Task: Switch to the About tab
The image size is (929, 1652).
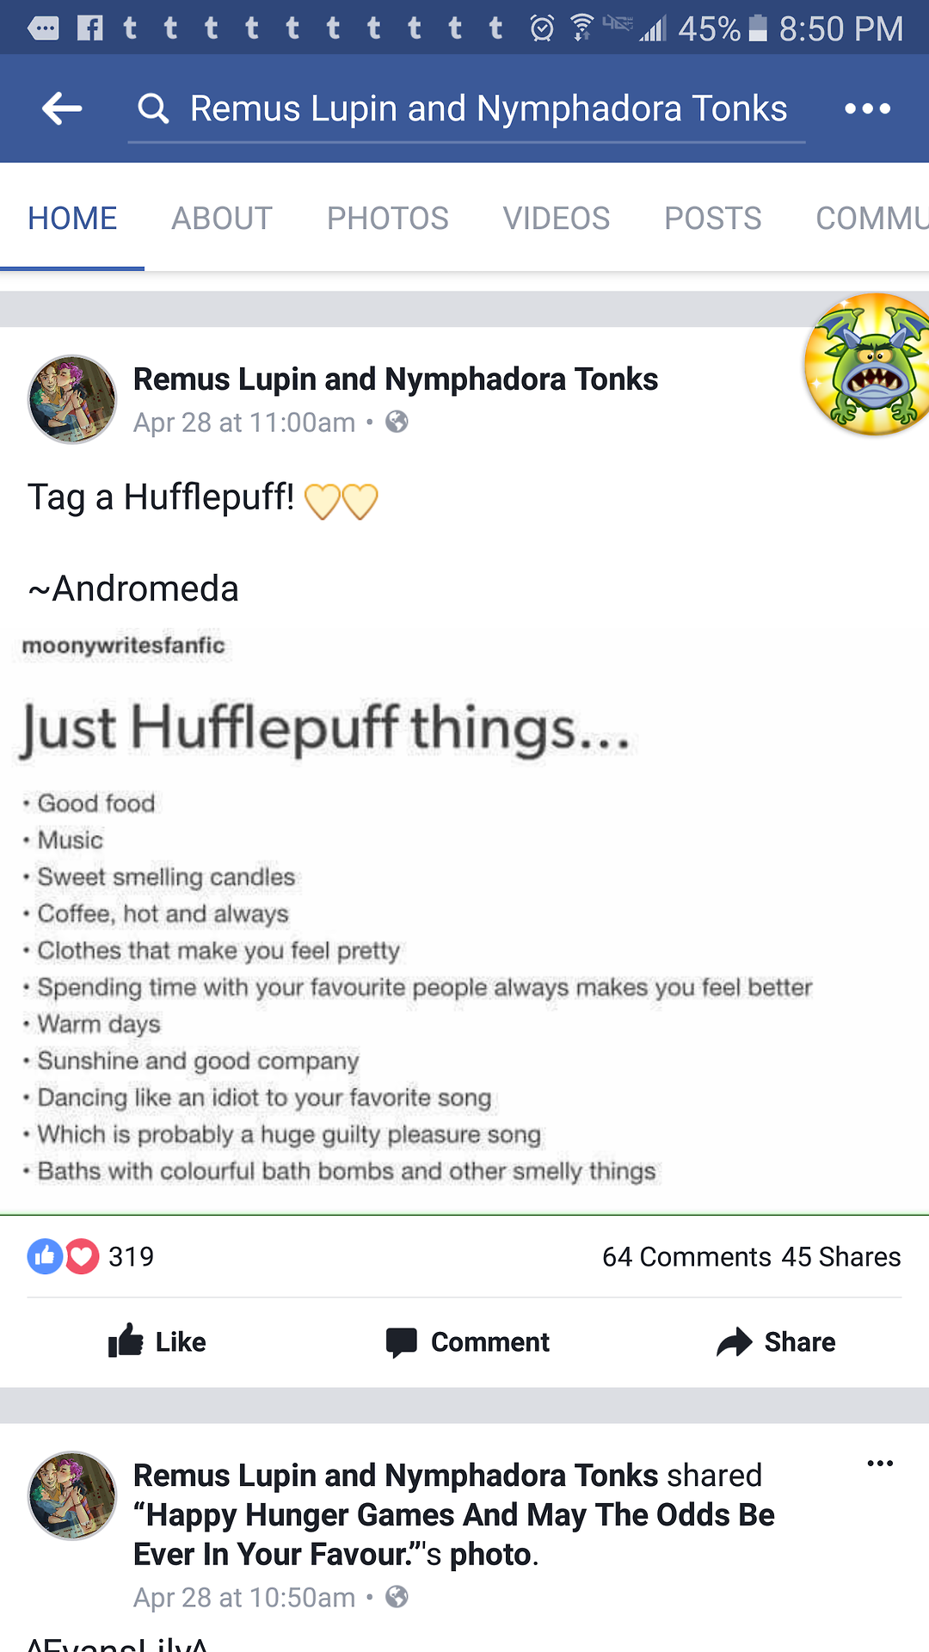Action: click(222, 219)
